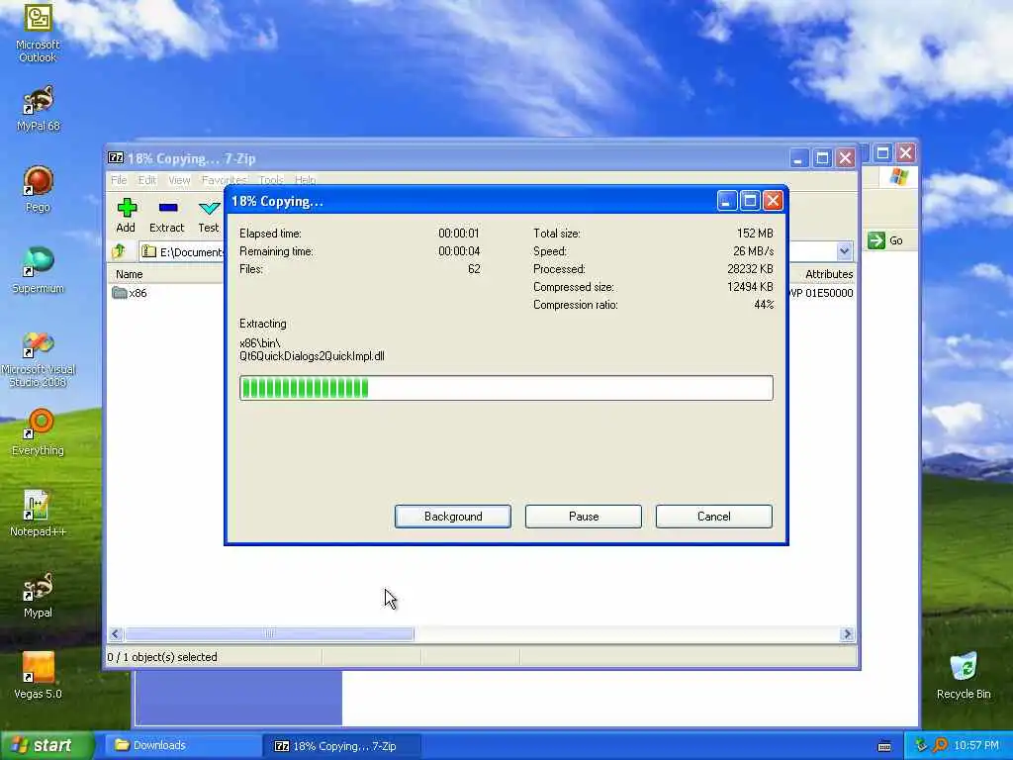Click the green extraction progress bar
Image resolution: width=1013 pixels, height=760 pixels.
(506, 388)
